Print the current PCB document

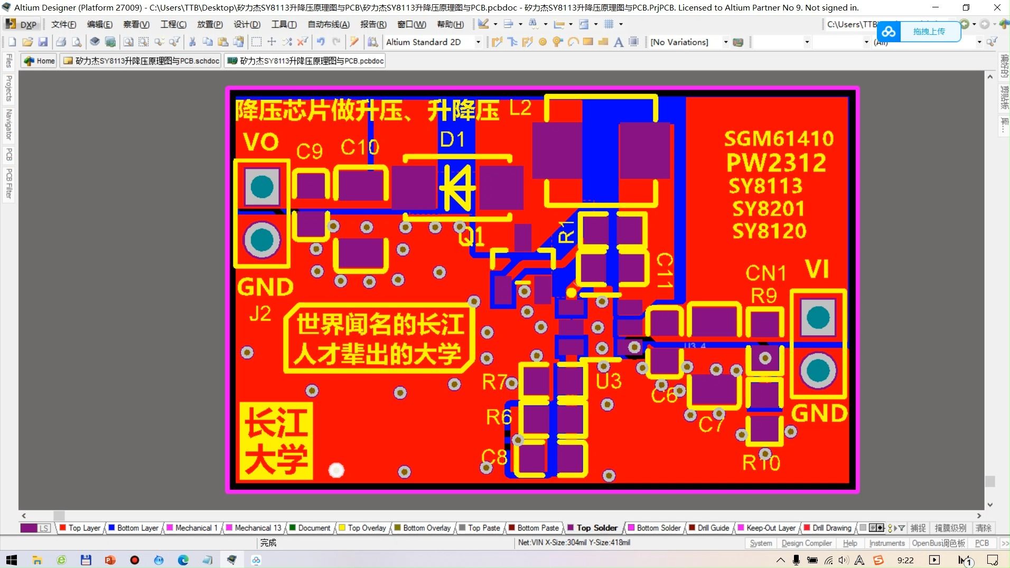click(x=61, y=42)
